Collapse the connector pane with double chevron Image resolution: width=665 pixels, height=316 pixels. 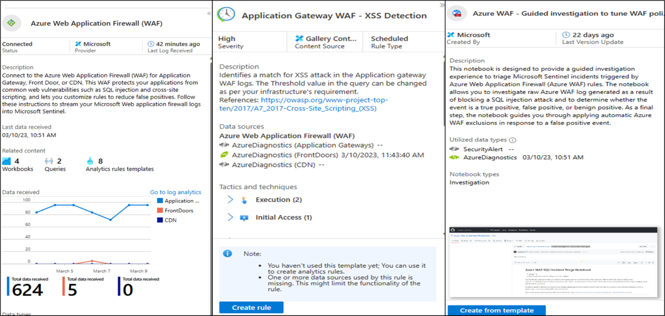point(208,13)
